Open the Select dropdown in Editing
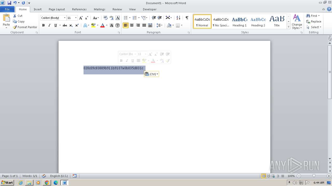The width and height of the screenshot is (332, 186). [314, 27]
